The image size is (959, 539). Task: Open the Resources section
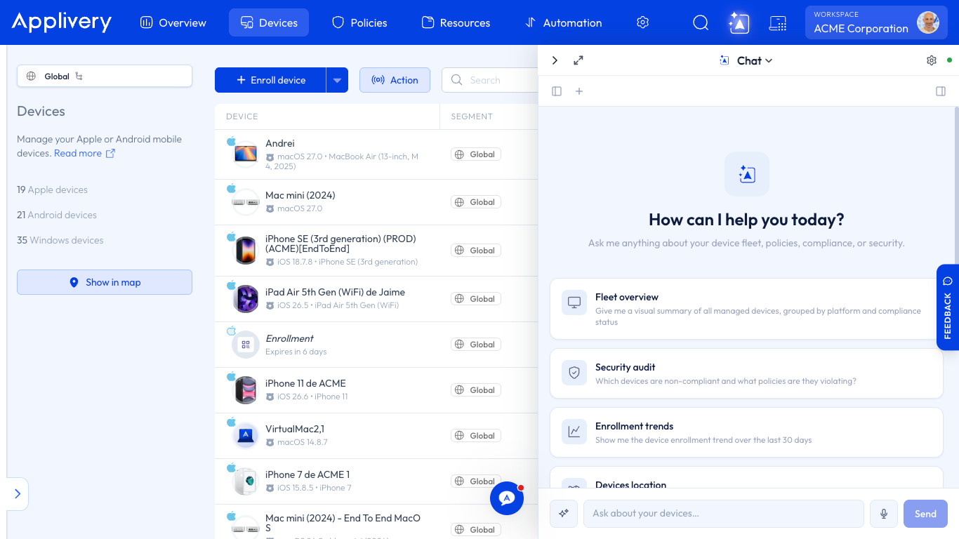456,22
